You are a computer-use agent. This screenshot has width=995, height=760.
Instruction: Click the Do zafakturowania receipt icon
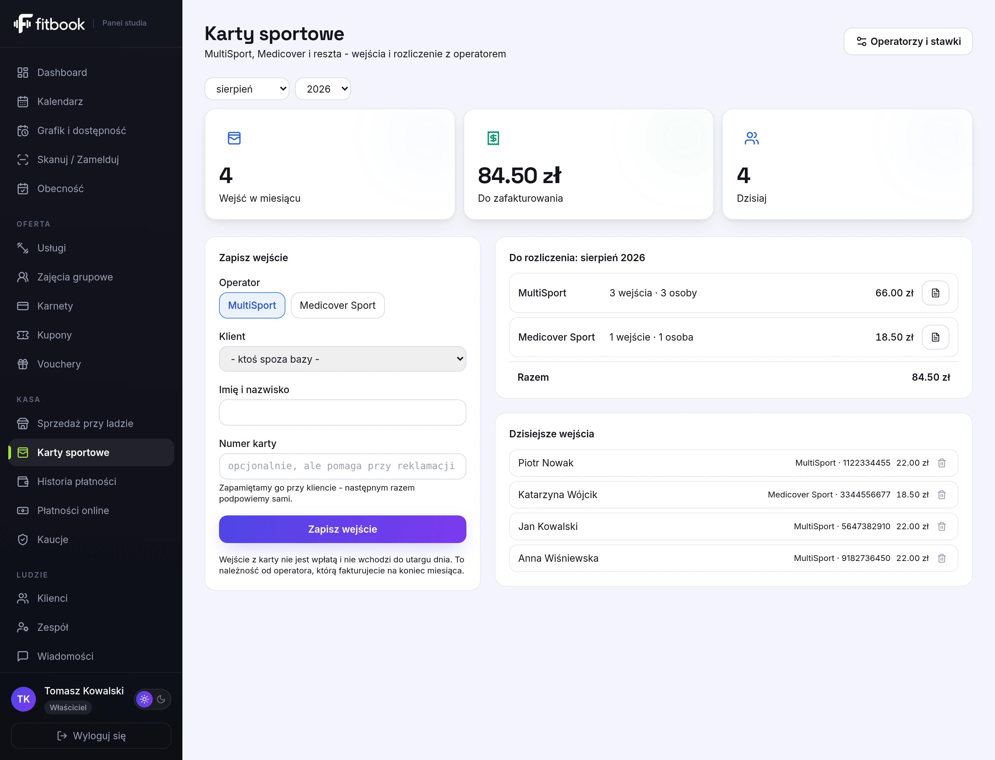(x=493, y=138)
